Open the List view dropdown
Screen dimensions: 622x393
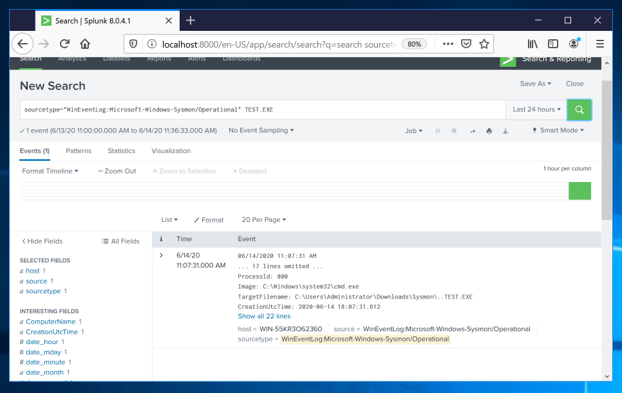(169, 220)
